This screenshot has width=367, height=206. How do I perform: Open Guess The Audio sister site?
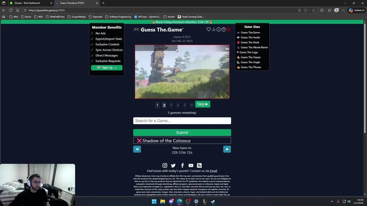click(x=248, y=37)
